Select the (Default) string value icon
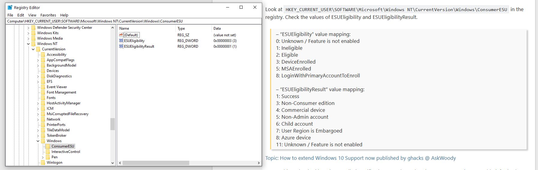Image resolution: width=538 pixels, height=170 pixels. point(121,35)
